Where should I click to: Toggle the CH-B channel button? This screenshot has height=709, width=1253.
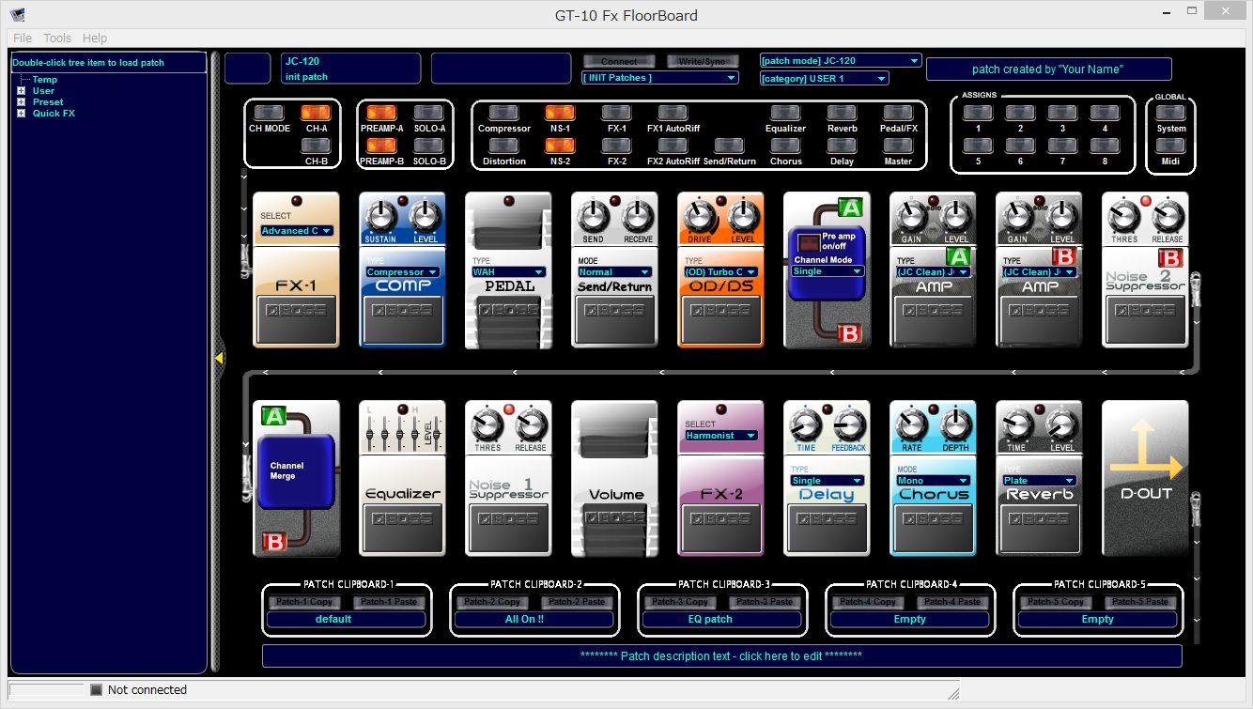tap(316, 146)
